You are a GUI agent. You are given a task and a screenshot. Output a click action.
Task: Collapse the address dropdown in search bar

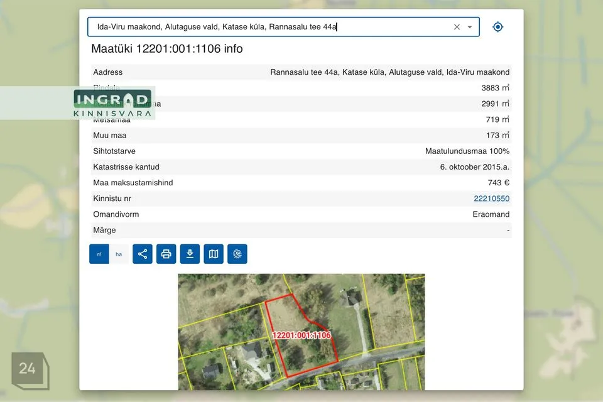pyautogui.click(x=469, y=26)
